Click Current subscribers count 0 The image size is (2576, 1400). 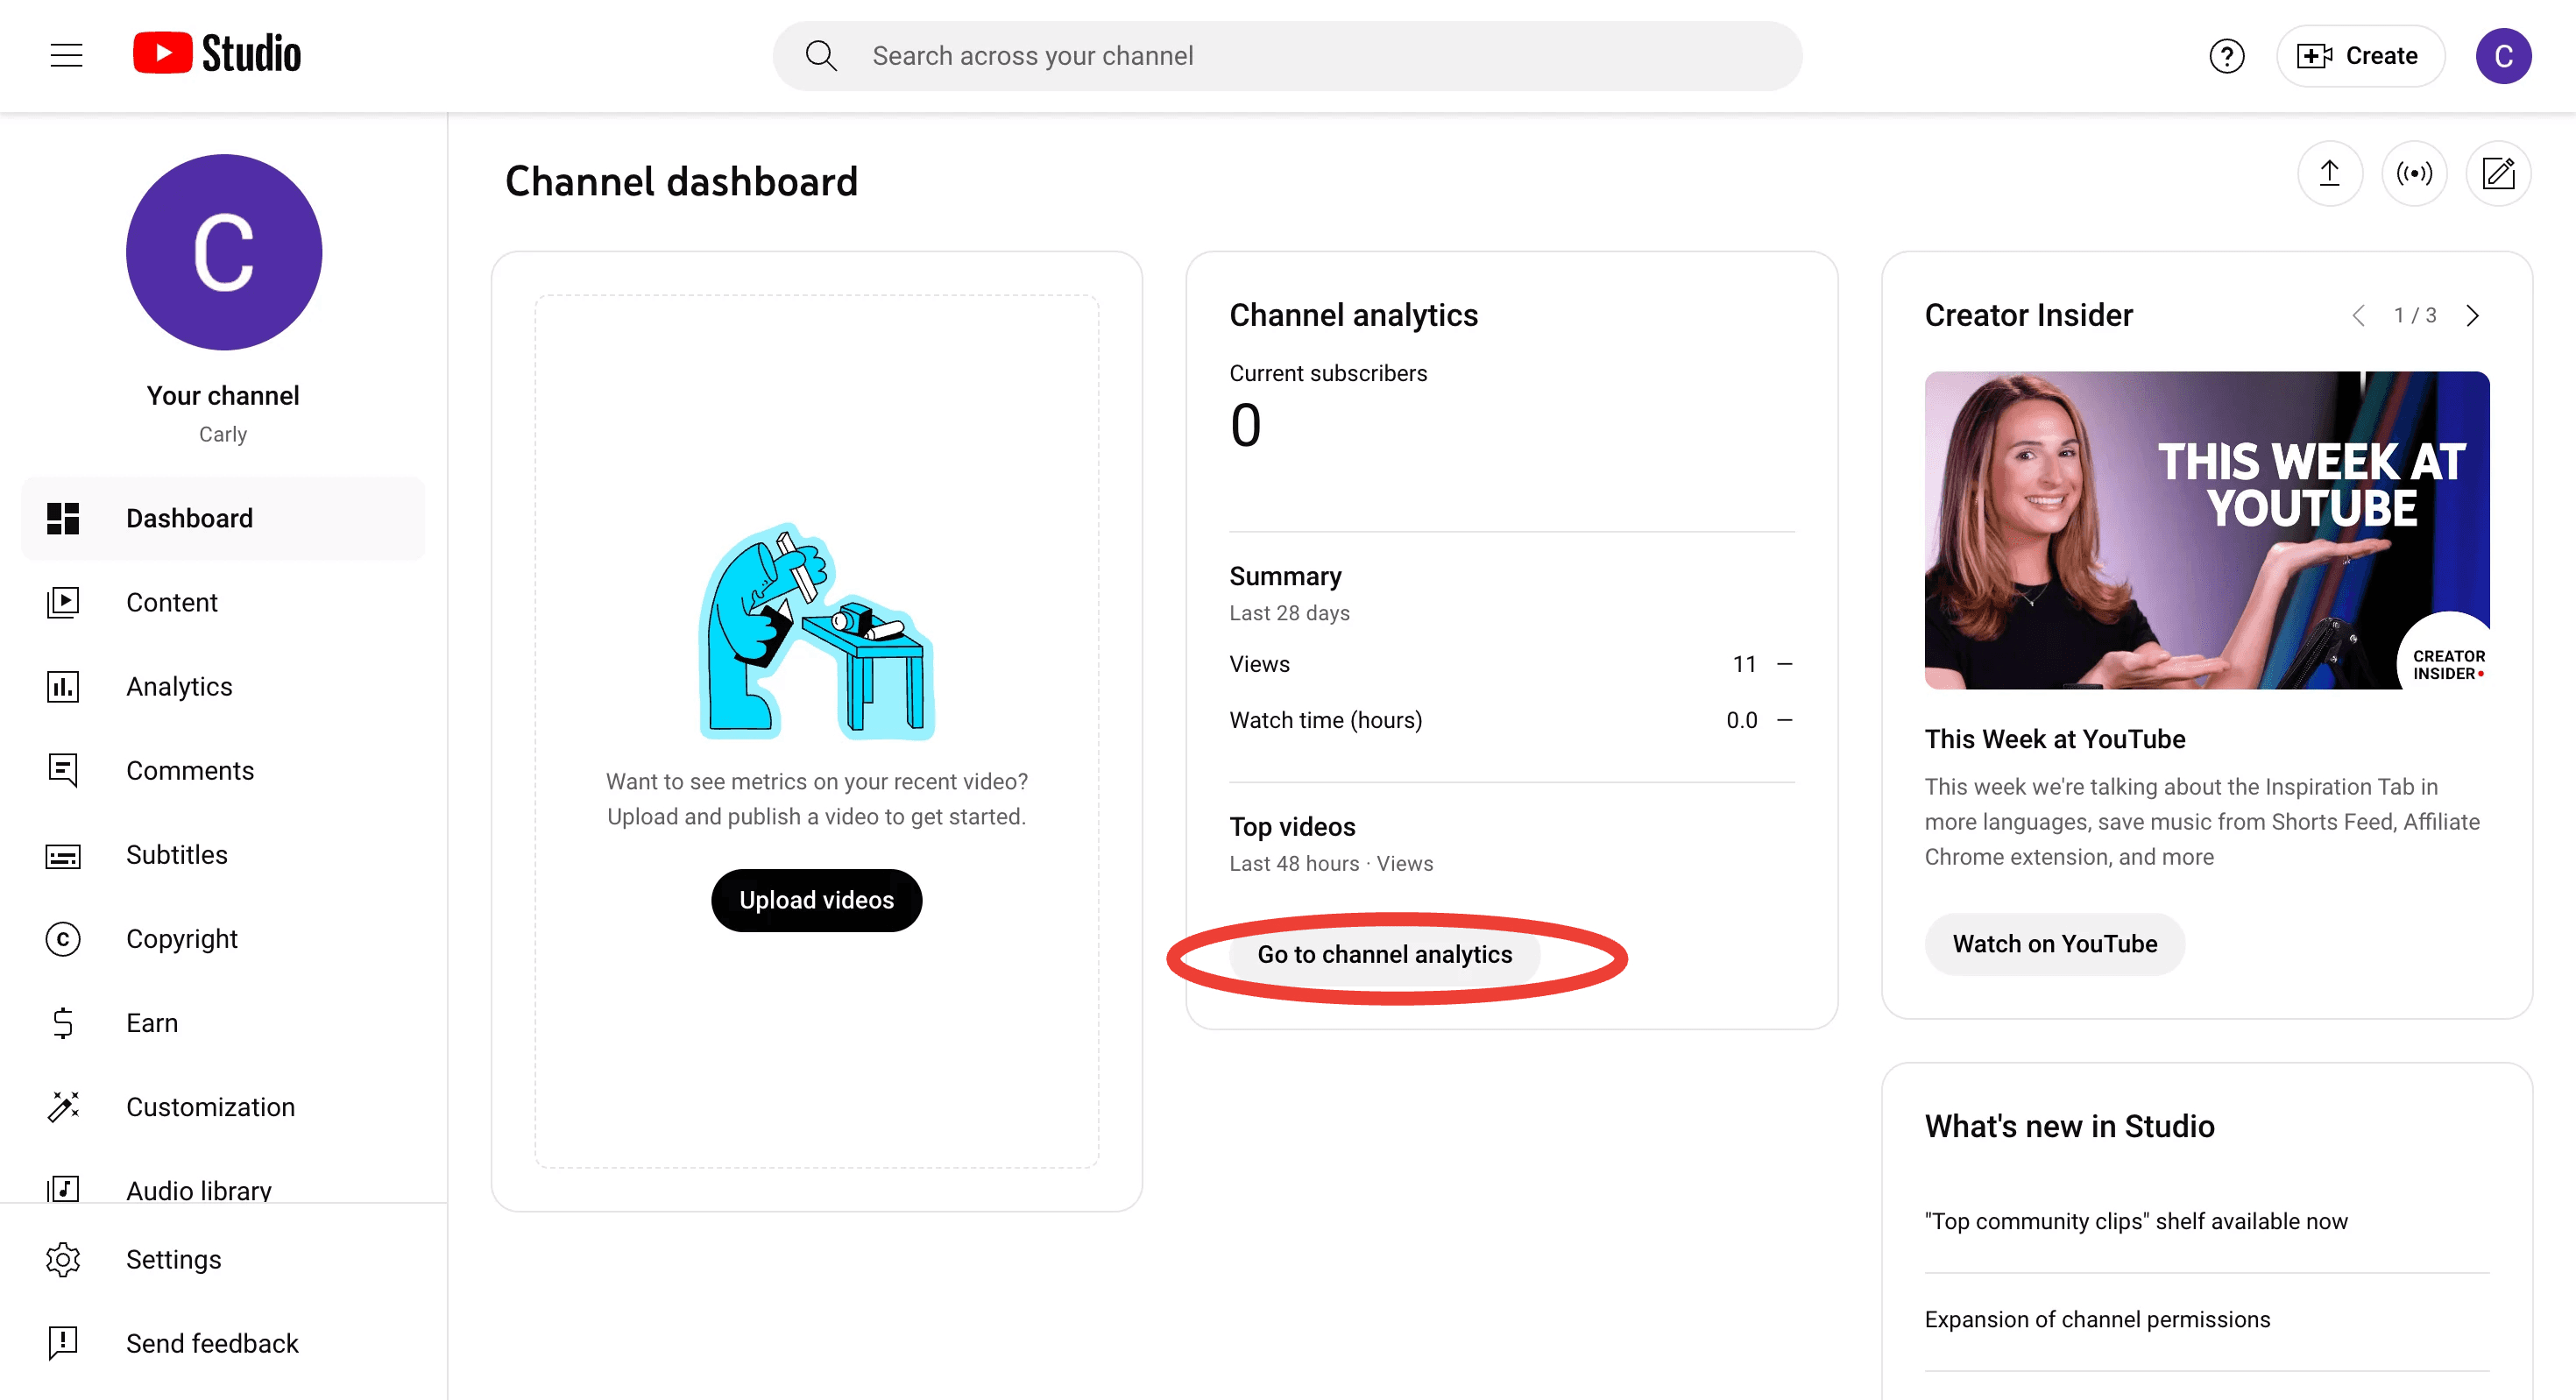click(x=1246, y=425)
